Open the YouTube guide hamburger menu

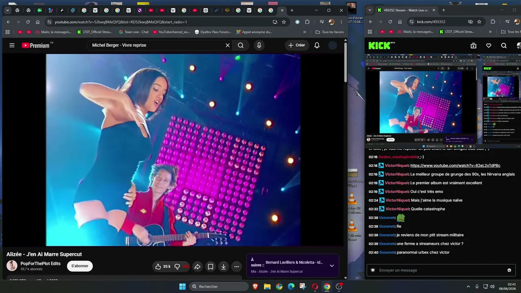[x=12, y=45]
